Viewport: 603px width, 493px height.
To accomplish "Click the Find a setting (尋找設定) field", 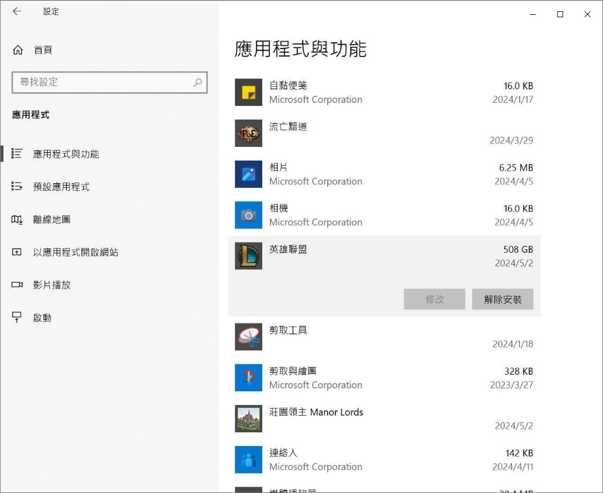I will (101, 83).
